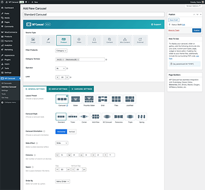The image size is (205, 190).
Task: Switch to Carousel Settings tab
Action: tap(81, 89)
